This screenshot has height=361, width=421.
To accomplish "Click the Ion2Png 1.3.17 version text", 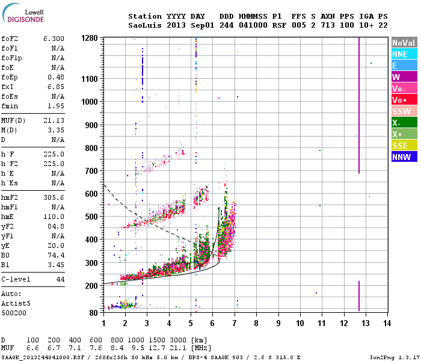I will [395, 357].
